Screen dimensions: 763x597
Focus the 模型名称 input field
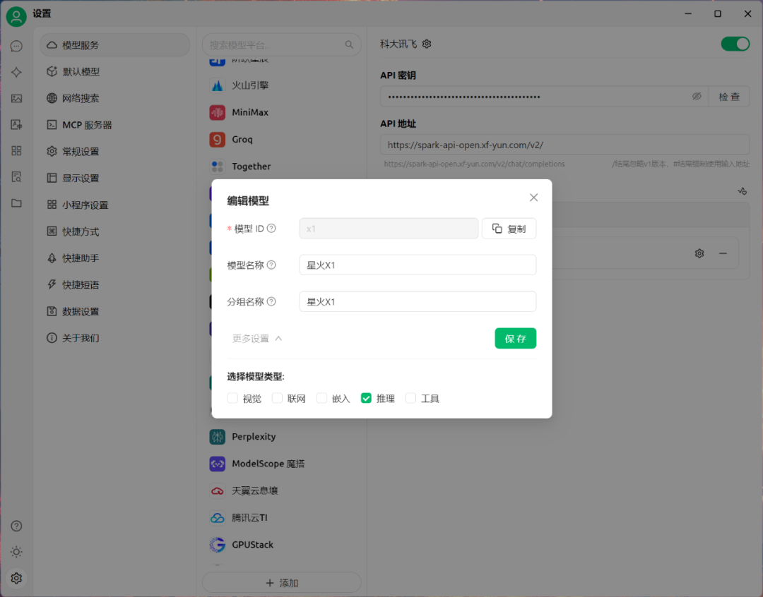tap(418, 265)
